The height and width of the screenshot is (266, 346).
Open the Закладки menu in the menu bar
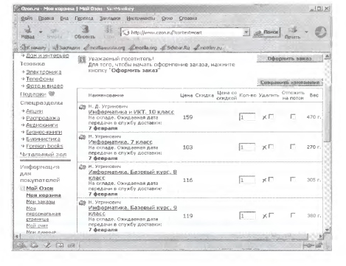pyautogui.click(x=110, y=18)
